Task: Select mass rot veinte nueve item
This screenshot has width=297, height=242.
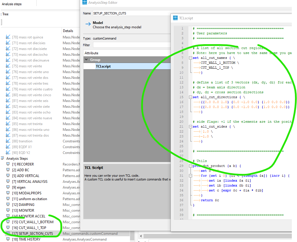Action: click(x=32, y=118)
